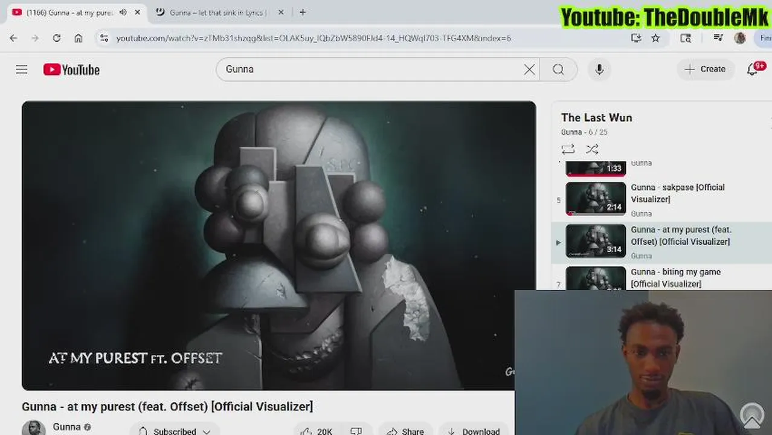Click the magnifier search button

(x=558, y=69)
